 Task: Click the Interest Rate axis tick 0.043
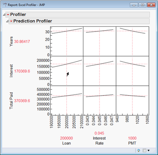click(88, 121)
